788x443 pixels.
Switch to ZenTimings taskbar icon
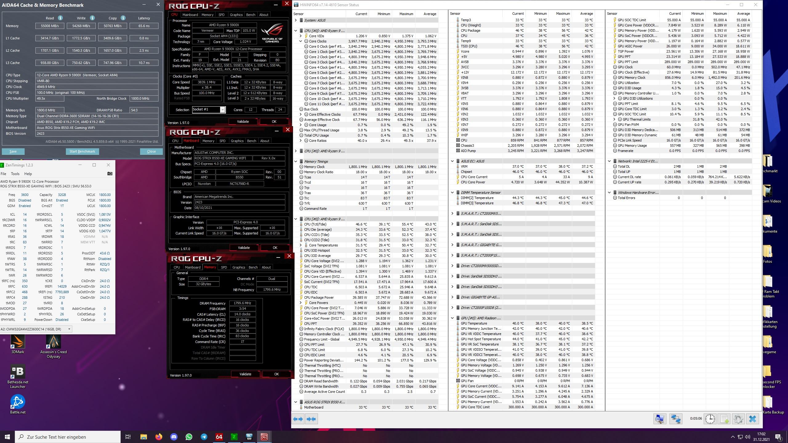(x=234, y=437)
